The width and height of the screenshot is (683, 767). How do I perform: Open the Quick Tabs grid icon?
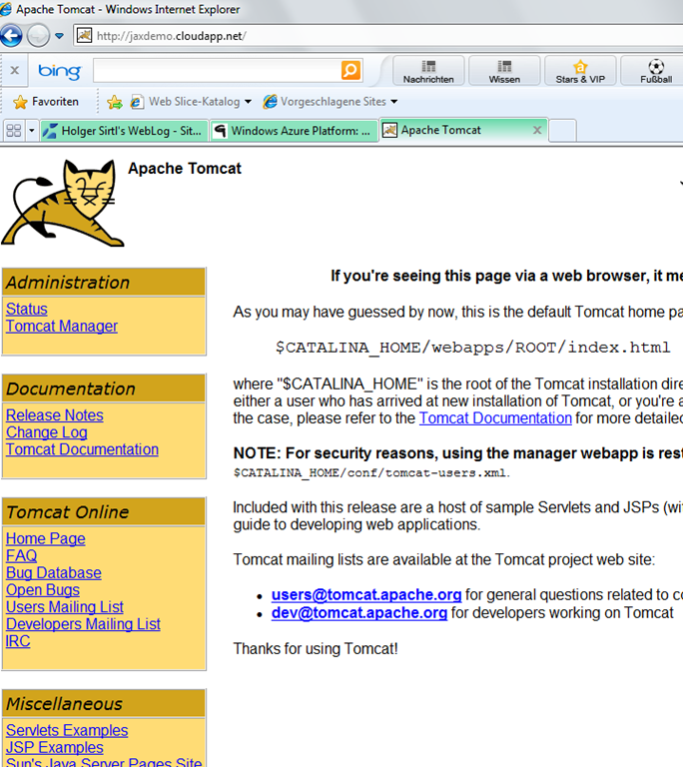pyautogui.click(x=13, y=131)
